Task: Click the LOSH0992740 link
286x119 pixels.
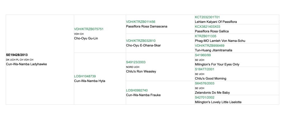Action: 137,90
